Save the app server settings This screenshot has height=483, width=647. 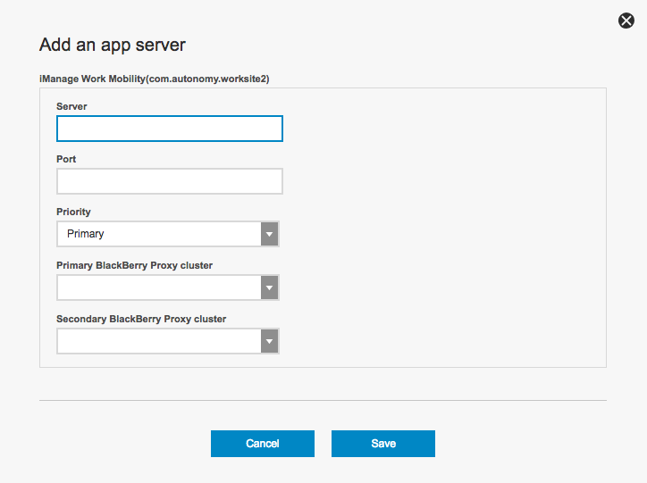[382, 444]
